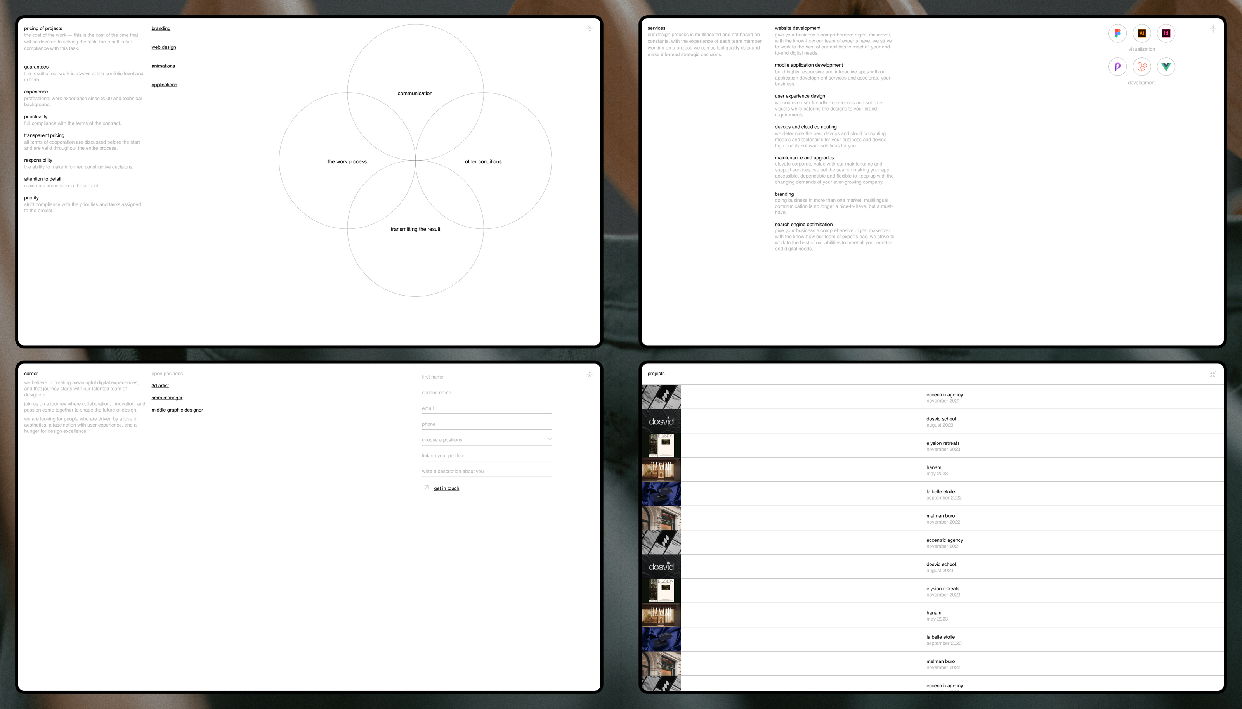Collapse the pricing of projects panel

[x=590, y=29]
